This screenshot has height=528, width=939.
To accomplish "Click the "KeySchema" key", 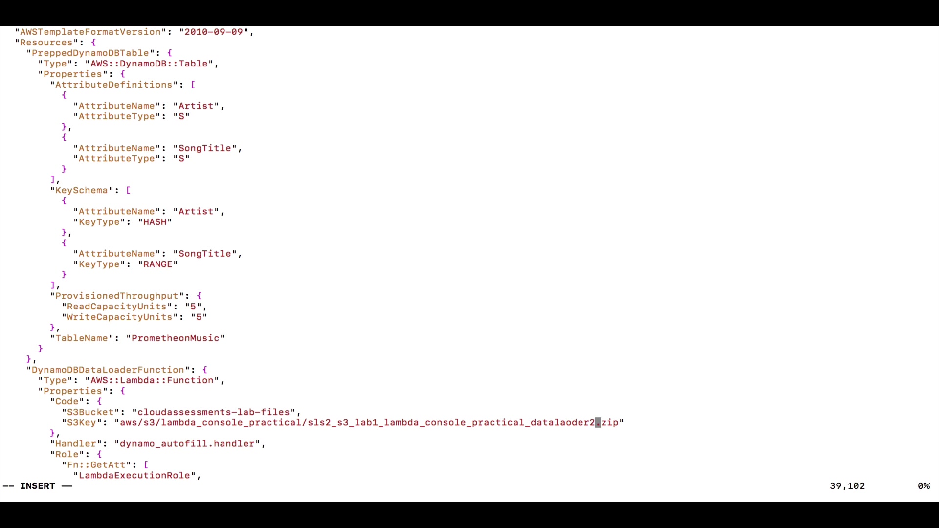I will pos(81,190).
